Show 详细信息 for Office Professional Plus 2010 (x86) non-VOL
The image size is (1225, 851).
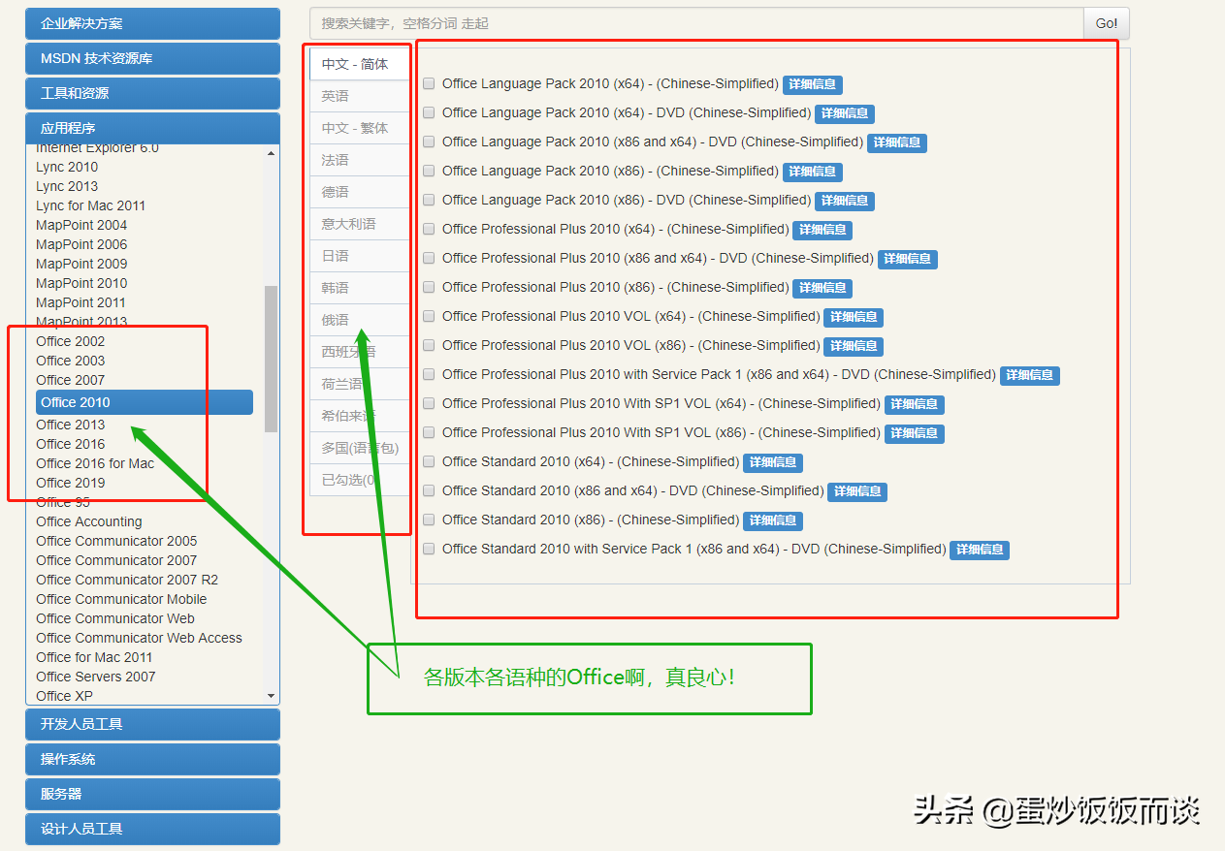822,288
